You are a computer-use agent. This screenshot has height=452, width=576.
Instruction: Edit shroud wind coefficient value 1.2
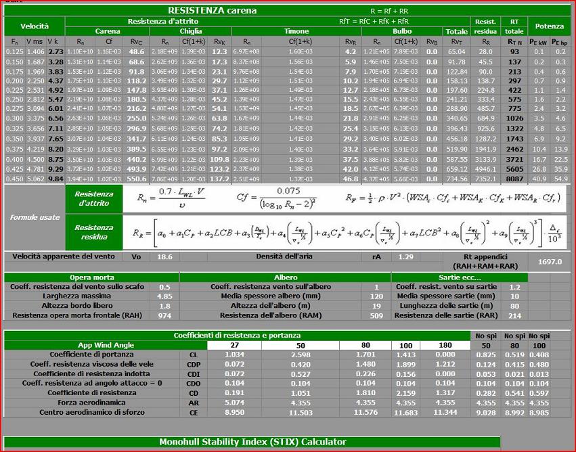click(514, 287)
